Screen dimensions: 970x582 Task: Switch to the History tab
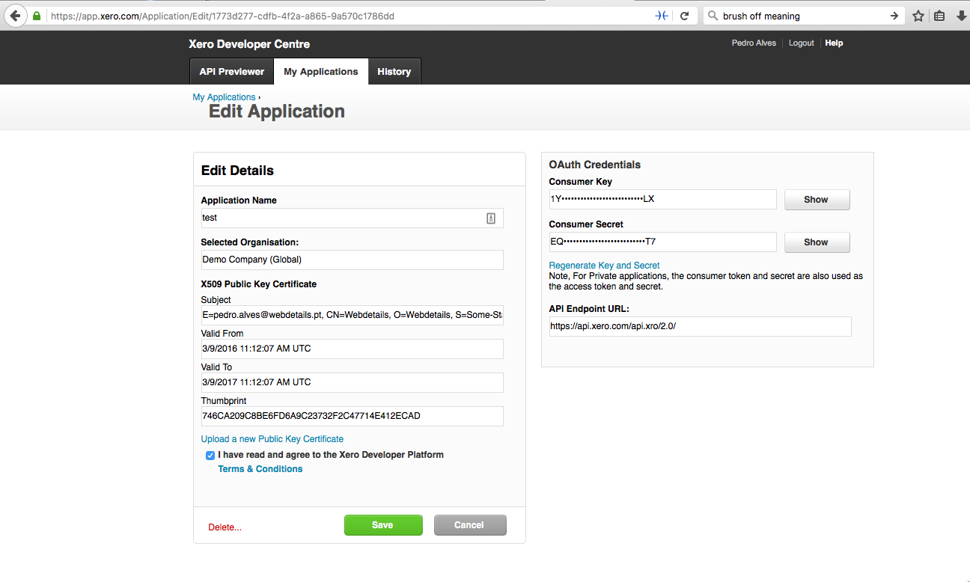tap(394, 72)
